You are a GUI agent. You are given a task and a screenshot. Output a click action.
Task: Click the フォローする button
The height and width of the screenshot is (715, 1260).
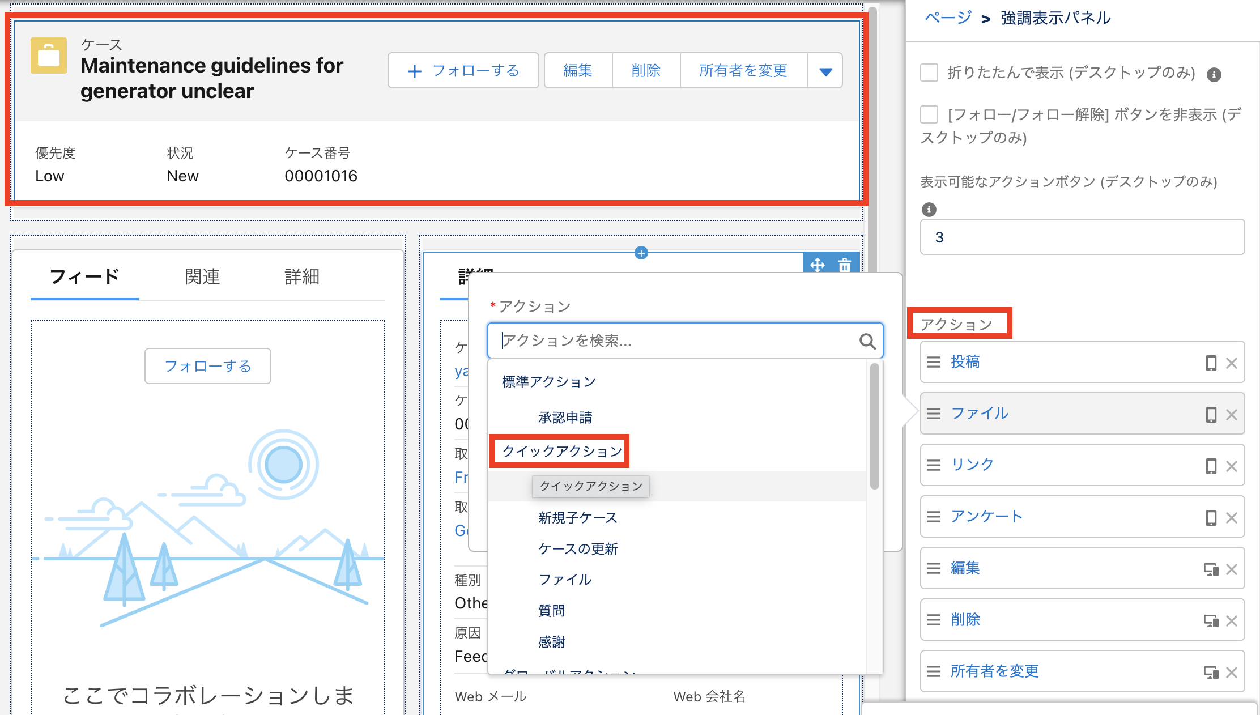click(463, 70)
